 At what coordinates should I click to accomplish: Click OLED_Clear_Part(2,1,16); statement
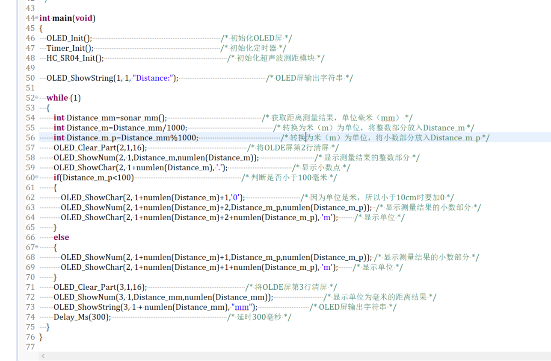click(100, 148)
